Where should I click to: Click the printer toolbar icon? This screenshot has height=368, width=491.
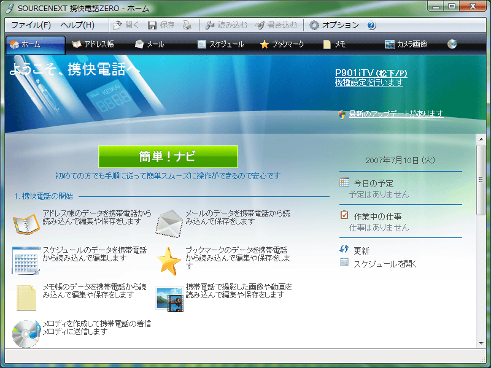[187, 25]
